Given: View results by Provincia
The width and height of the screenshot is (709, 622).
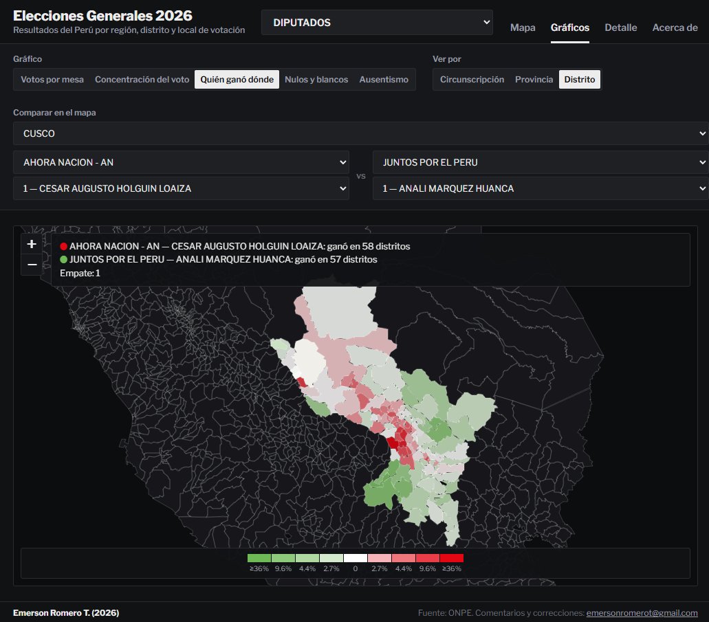Looking at the screenshot, I should pos(534,80).
